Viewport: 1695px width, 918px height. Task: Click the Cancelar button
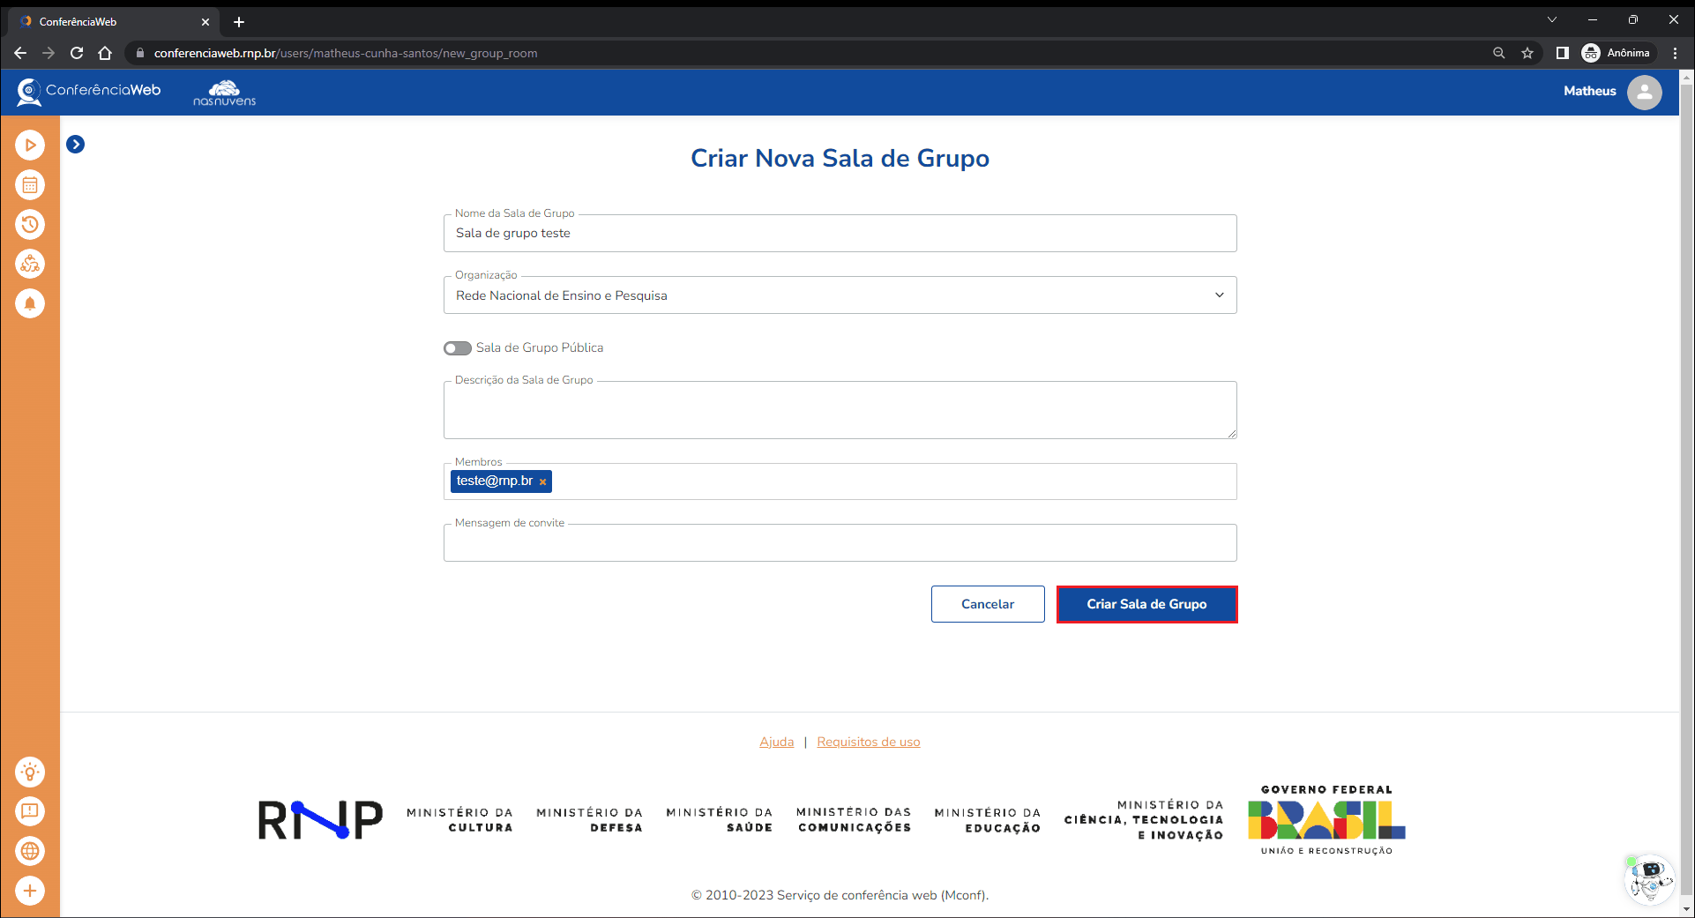tap(988, 604)
